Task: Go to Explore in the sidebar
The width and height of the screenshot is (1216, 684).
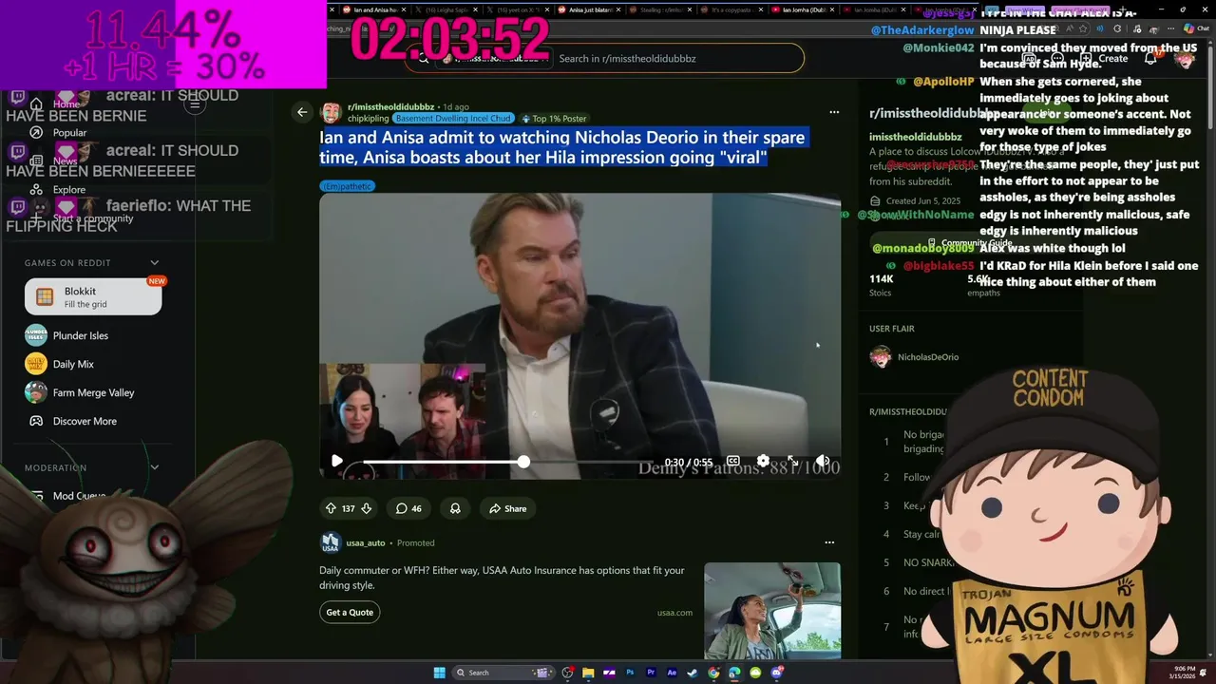Action: point(69,189)
